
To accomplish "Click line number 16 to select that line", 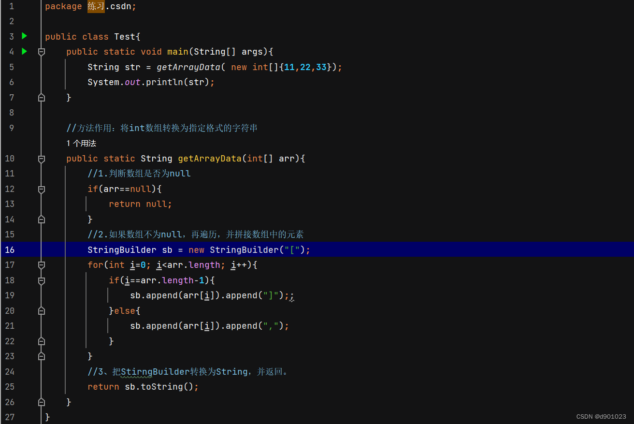I will point(10,249).
